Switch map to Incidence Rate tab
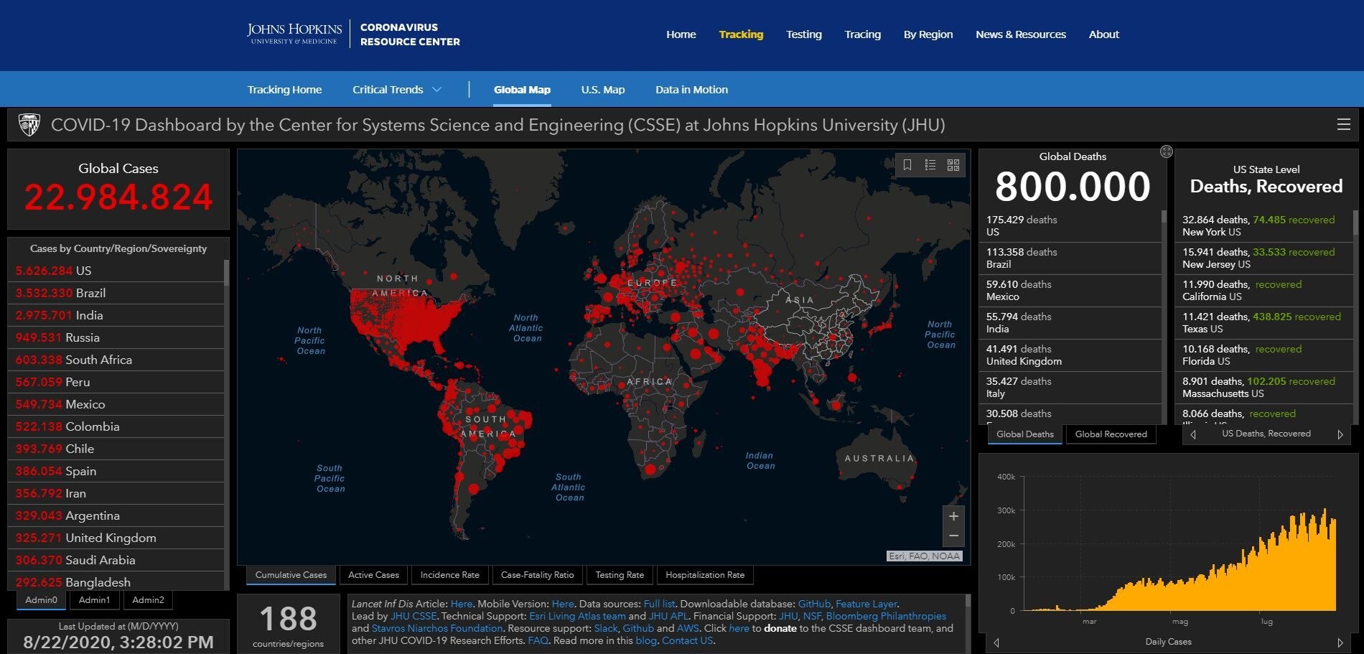This screenshot has height=654, width=1364. tap(450, 575)
